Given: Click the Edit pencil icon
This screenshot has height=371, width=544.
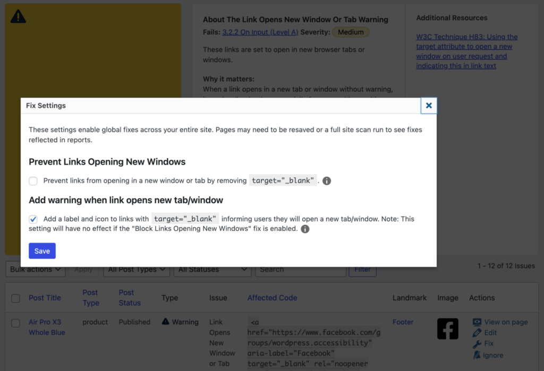Looking at the screenshot, I should click(477, 333).
